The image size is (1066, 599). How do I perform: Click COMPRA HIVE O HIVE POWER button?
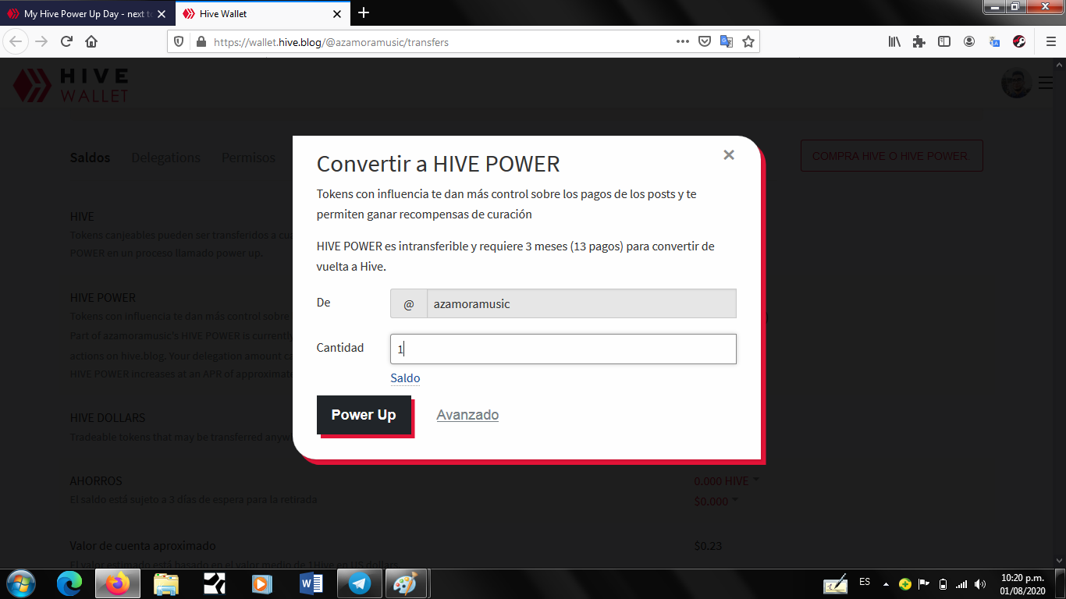tap(891, 156)
